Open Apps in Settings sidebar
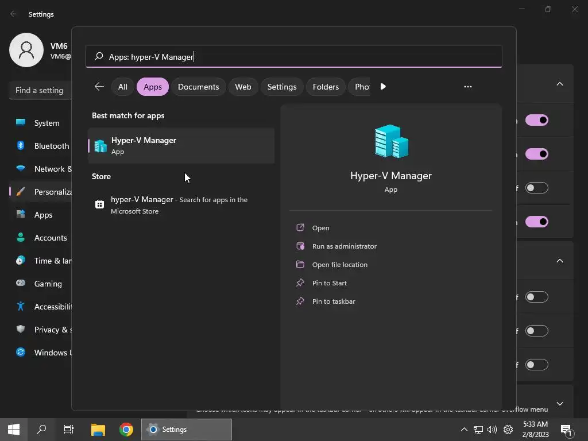 point(41,215)
